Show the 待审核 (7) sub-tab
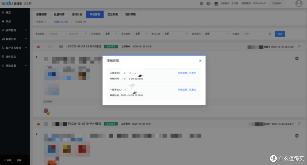The width and height of the screenshot is (307, 165). 41,22
